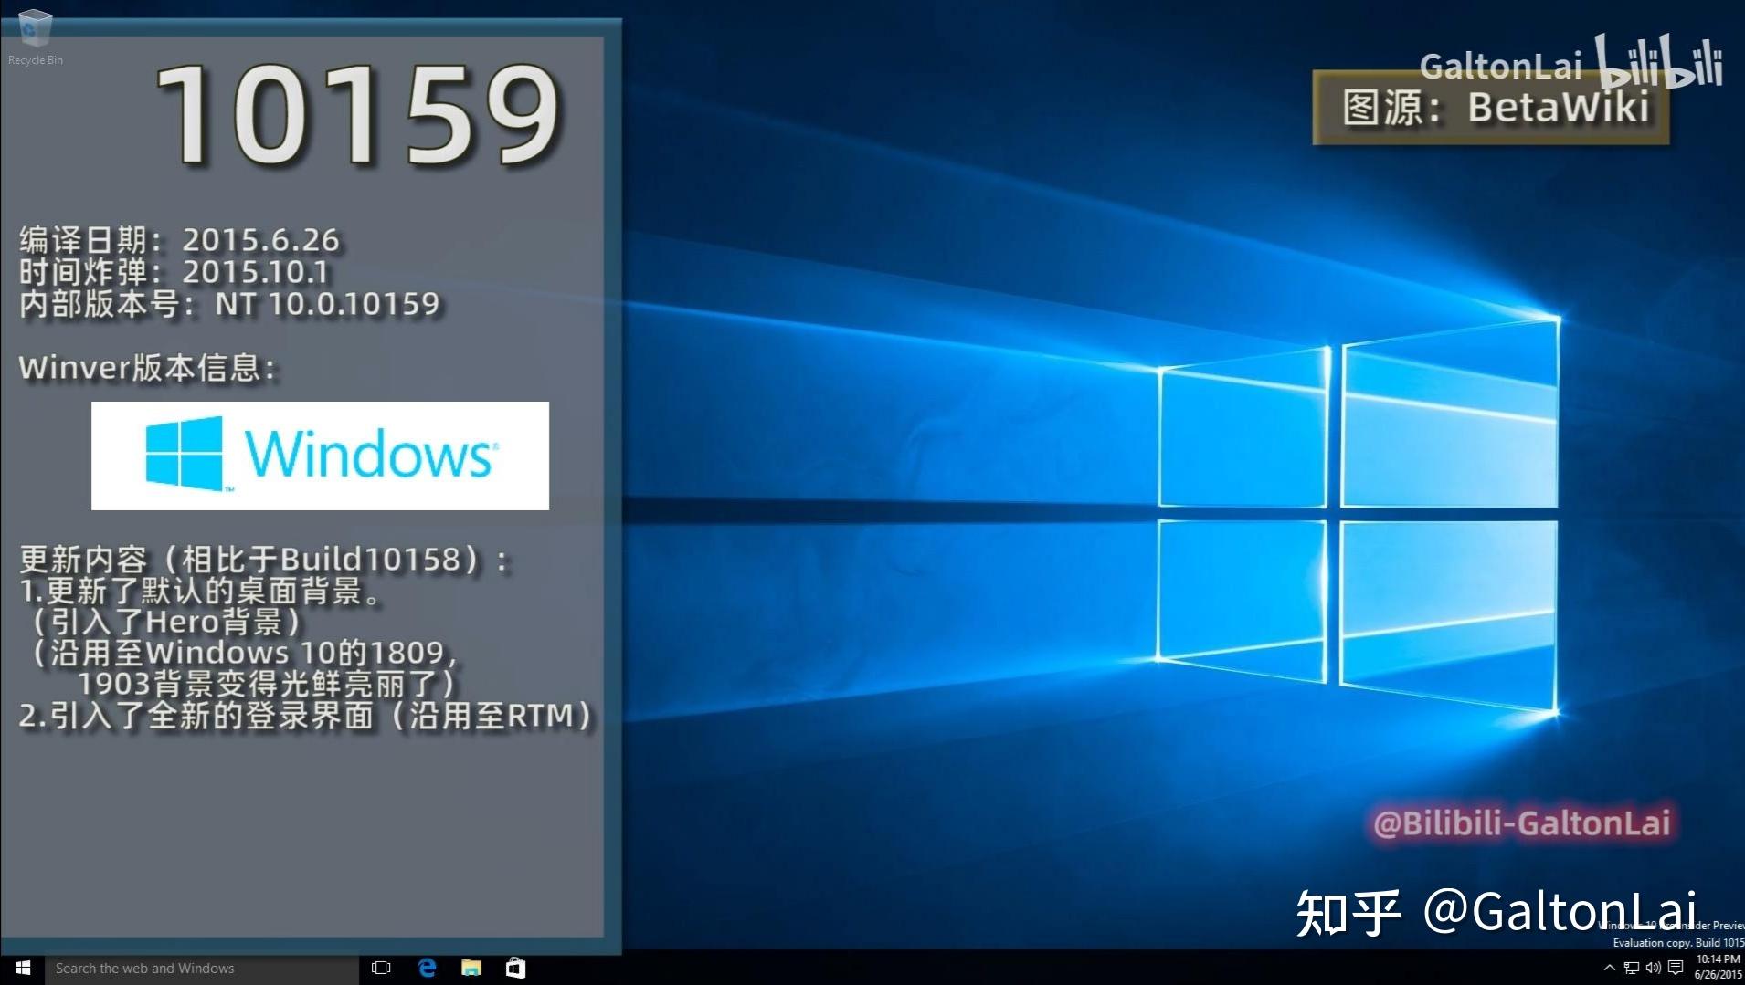Open the Action Center notifications icon

pos(1676,968)
